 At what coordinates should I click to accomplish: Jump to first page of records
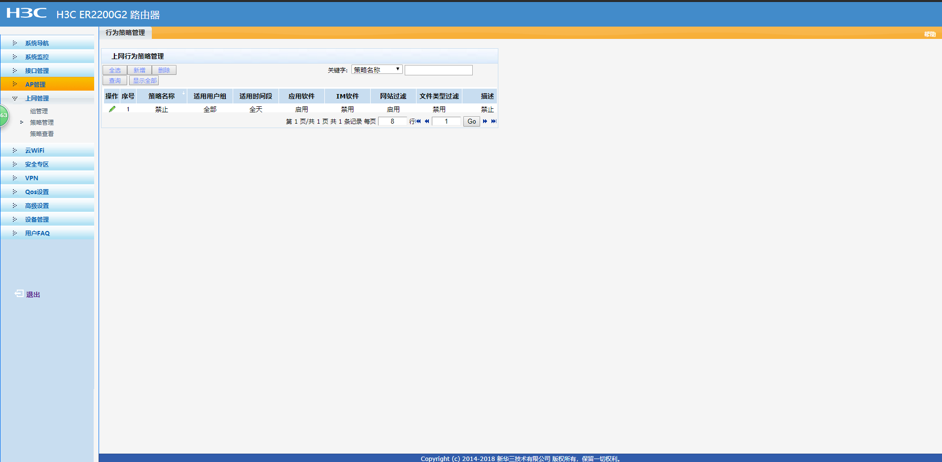tap(419, 121)
